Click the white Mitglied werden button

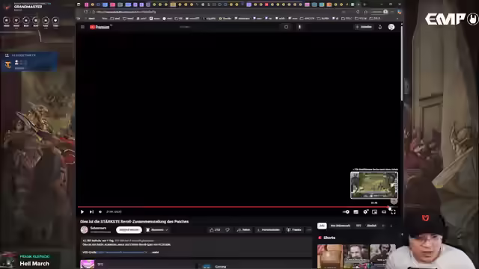(x=129, y=229)
